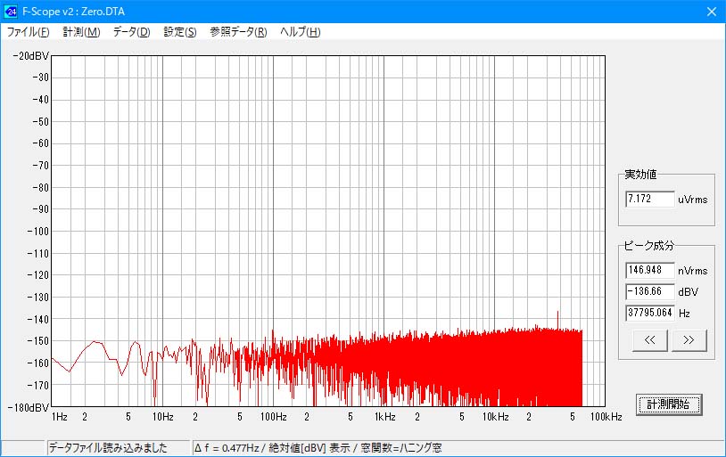This screenshot has height=457, width=726.
Task: Click the 1Hz axis label
Action: tap(60, 417)
